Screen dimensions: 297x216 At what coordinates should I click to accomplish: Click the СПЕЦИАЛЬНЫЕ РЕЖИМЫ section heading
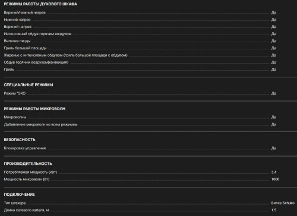[29, 85]
